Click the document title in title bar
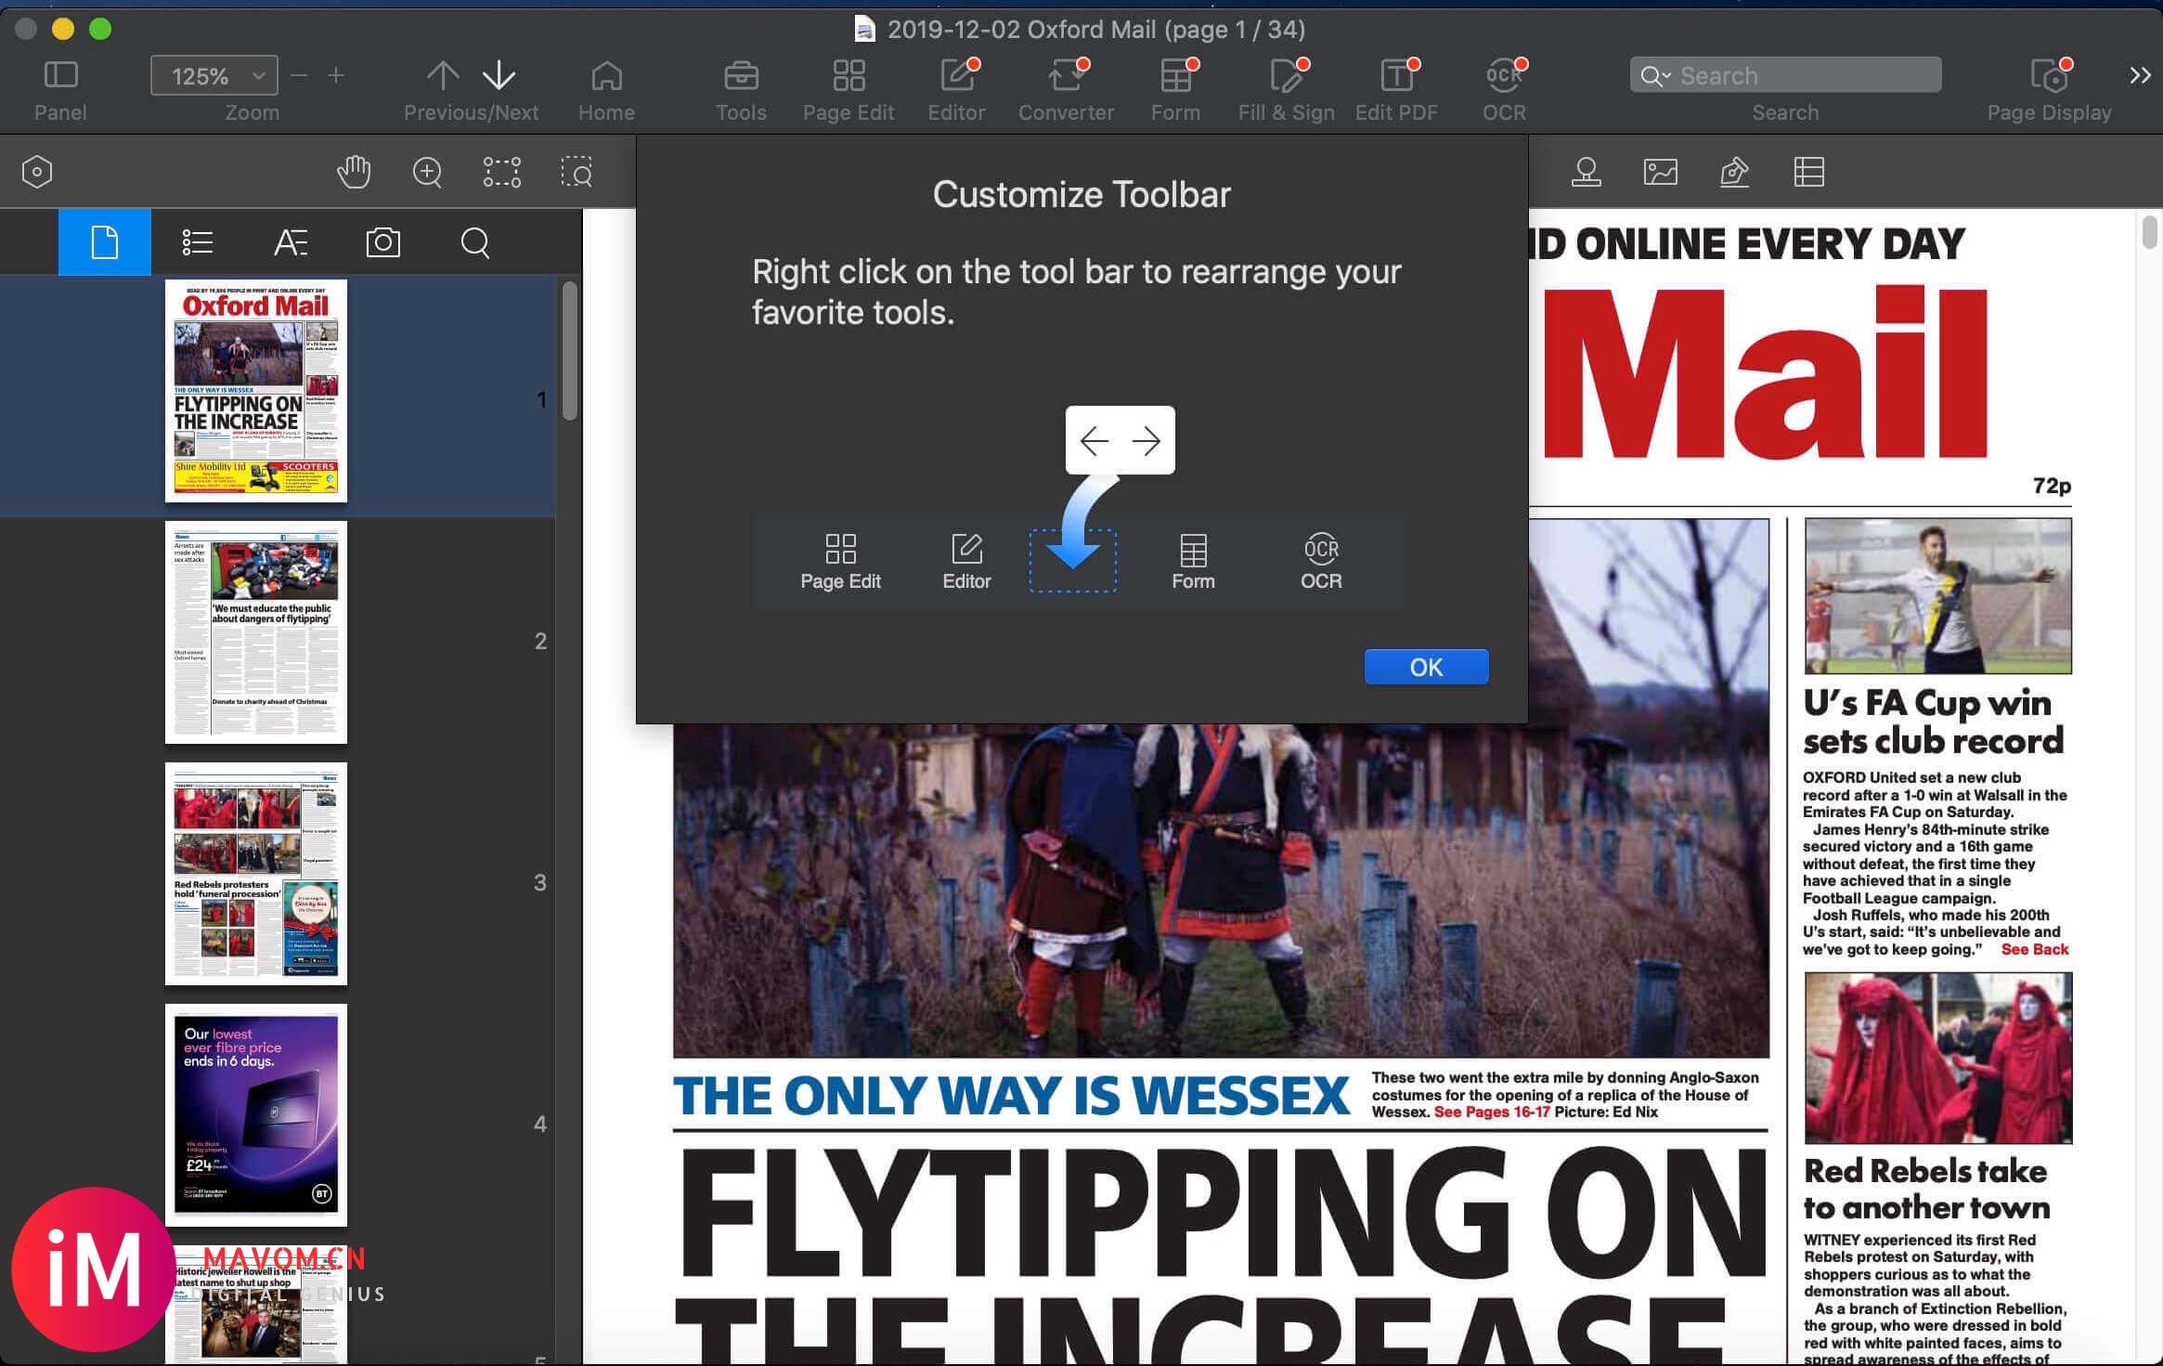The image size is (2163, 1366). point(1095,30)
